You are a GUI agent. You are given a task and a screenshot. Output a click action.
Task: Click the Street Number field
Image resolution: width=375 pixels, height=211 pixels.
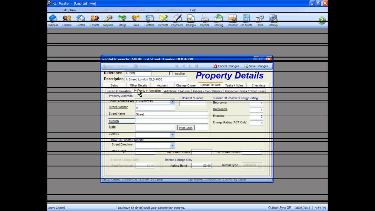click(x=155, y=108)
